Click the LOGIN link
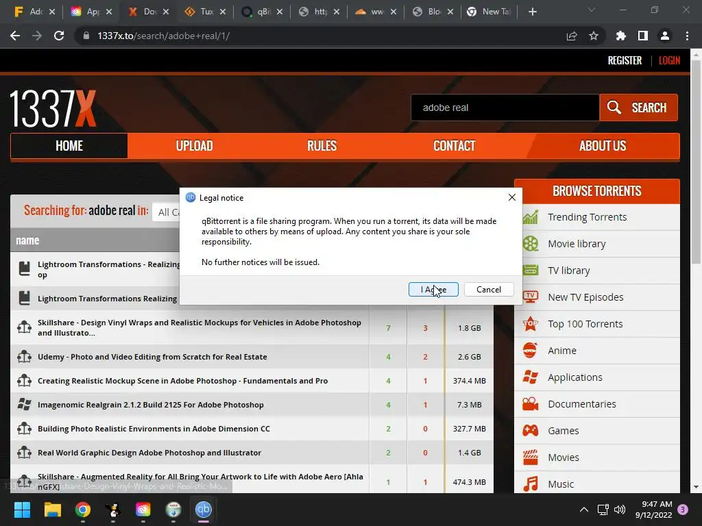702x526 pixels. click(669, 60)
